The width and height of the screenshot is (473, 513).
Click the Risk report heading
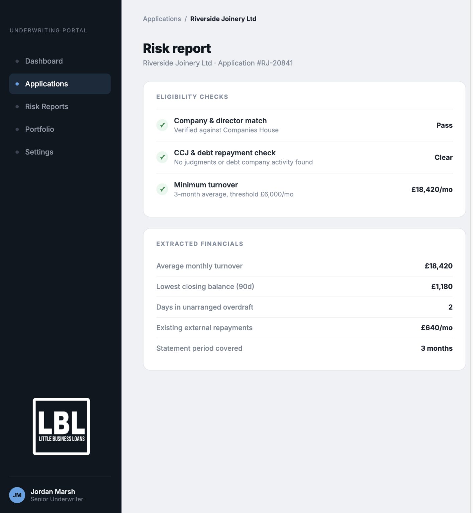(177, 48)
